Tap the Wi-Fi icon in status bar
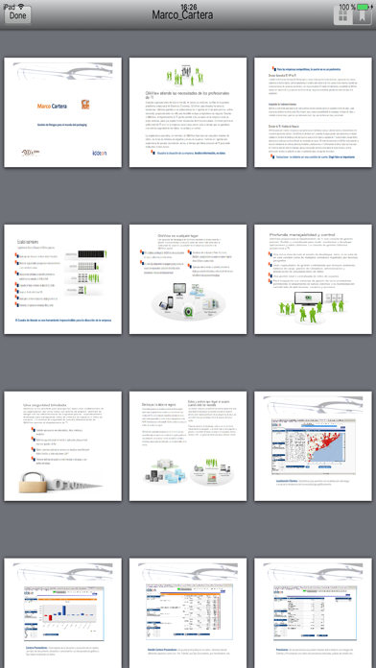Screen dimensions: 376x668 [x=21, y=7]
